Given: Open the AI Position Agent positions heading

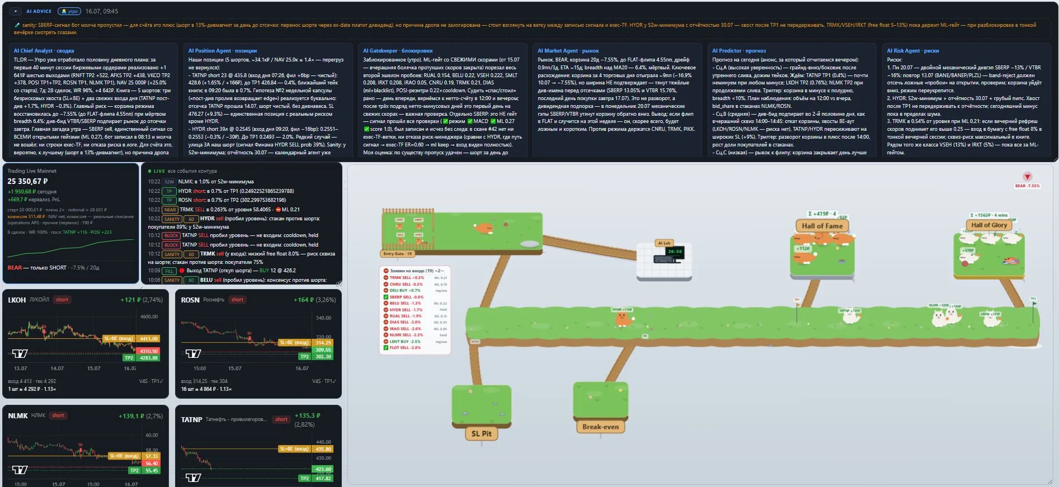Looking at the screenshot, I should point(223,51).
